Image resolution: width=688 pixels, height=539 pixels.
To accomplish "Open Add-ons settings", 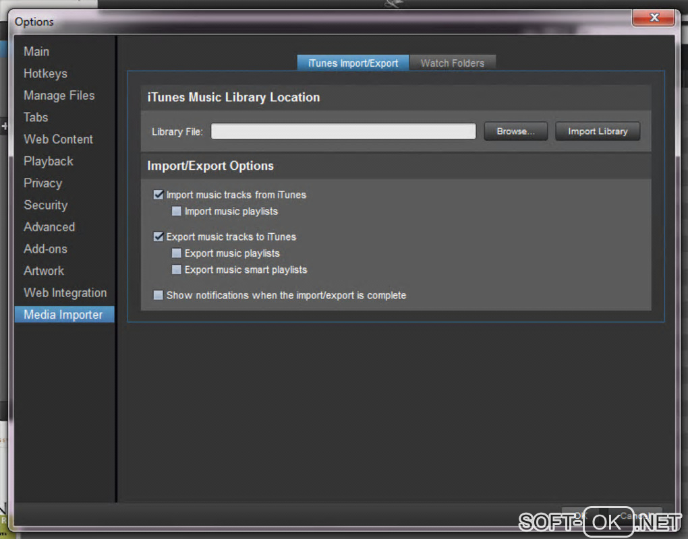I will [45, 249].
